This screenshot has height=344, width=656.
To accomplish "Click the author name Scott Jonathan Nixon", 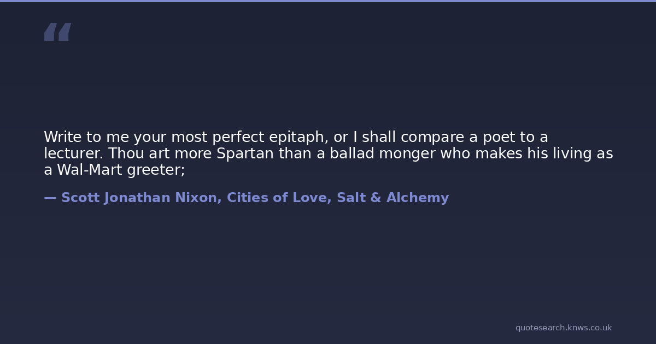I will coord(139,198).
